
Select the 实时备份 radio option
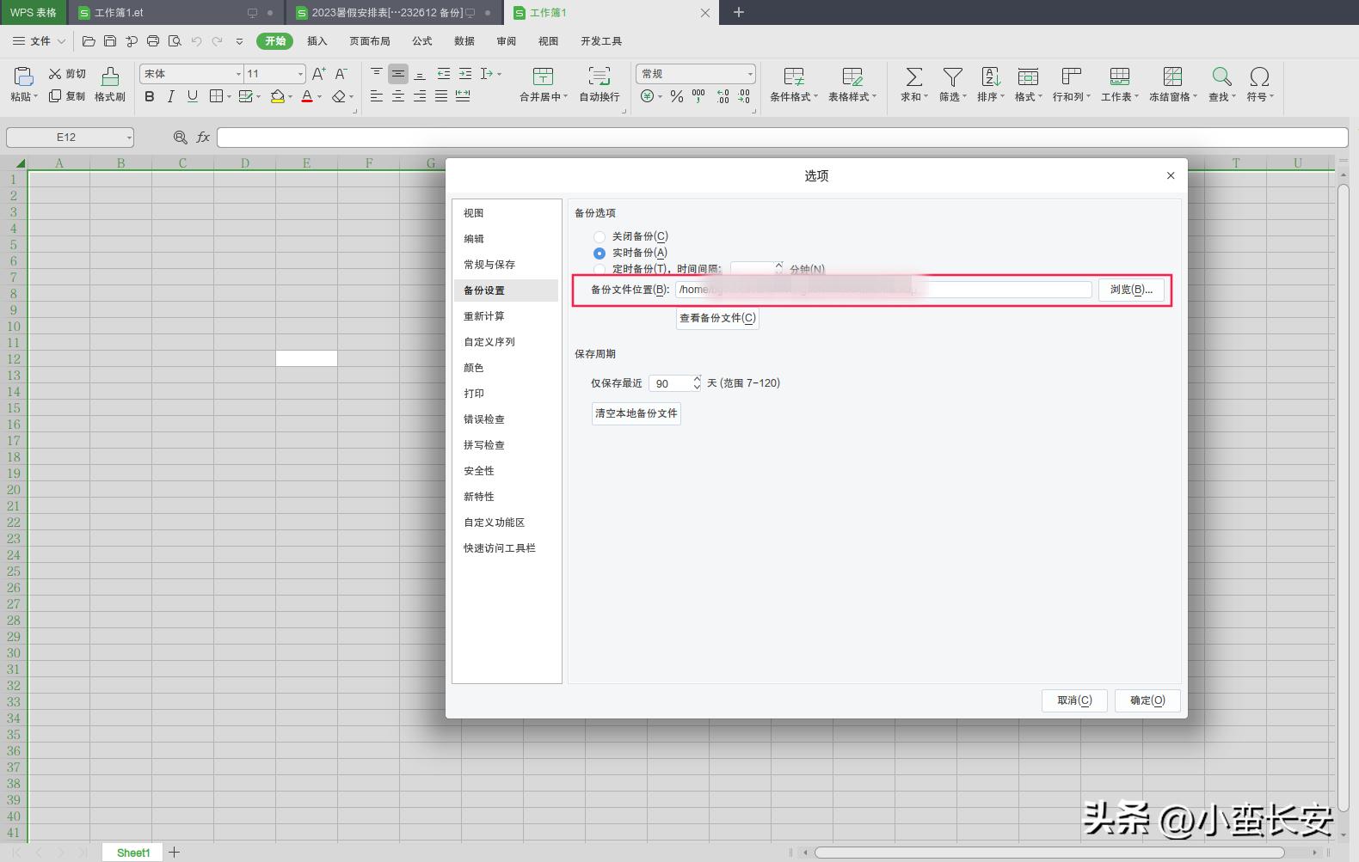coord(600,254)
